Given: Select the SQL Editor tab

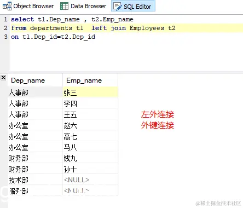Looking at the screenshot, I should (133, 6).
